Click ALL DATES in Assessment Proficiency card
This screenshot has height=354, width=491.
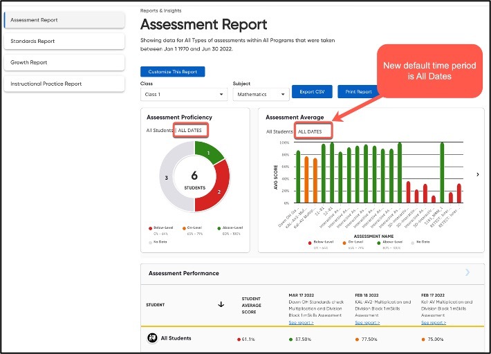click(189, 130)
